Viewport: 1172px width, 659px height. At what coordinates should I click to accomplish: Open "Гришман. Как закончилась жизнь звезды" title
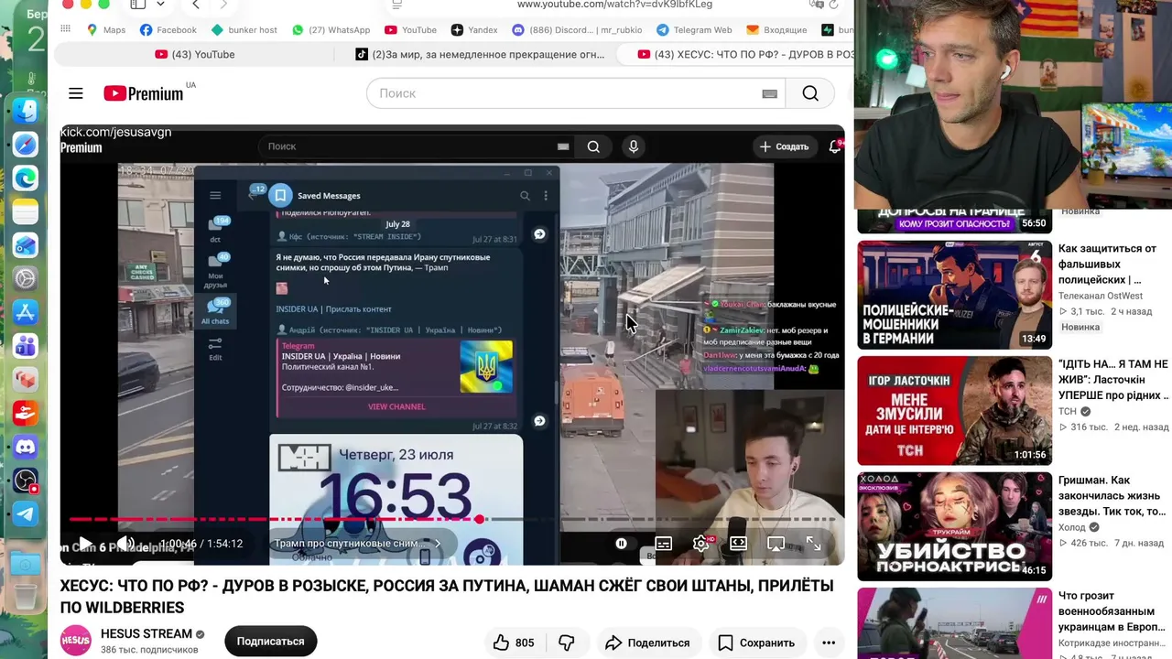coord(1112,495)
